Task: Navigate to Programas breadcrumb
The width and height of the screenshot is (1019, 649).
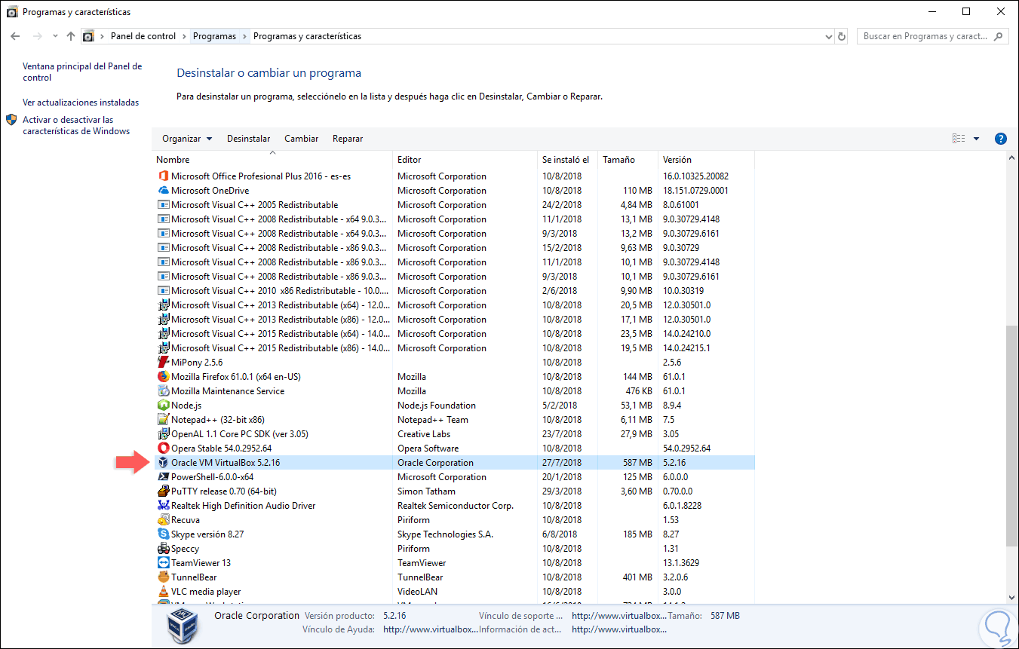Action: [x=214, y=36]
